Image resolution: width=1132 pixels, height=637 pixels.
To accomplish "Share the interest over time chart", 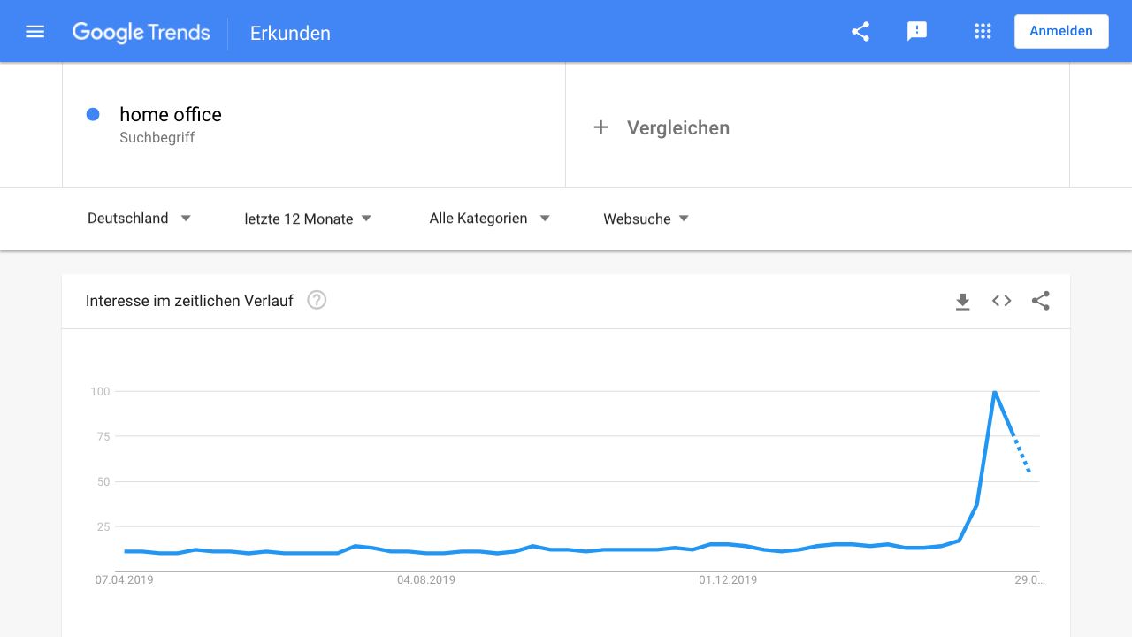I will pos(1041,301).
